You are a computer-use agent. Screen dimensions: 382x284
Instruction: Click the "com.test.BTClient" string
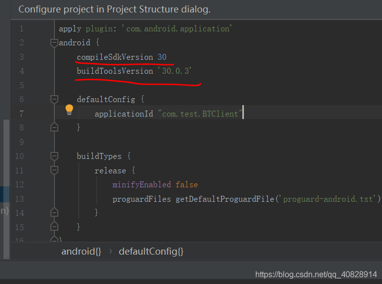click(x=200, y=114)
